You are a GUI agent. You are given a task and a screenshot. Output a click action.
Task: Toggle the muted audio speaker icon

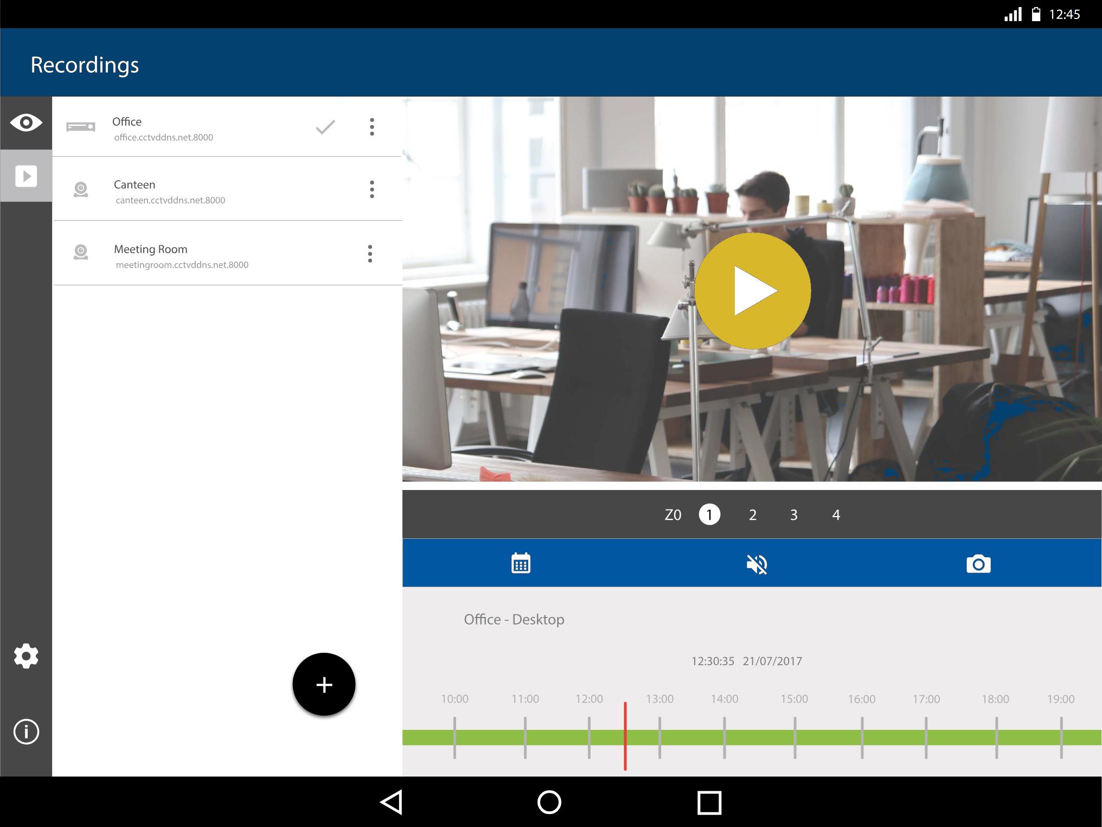click(x=757, y=564)
